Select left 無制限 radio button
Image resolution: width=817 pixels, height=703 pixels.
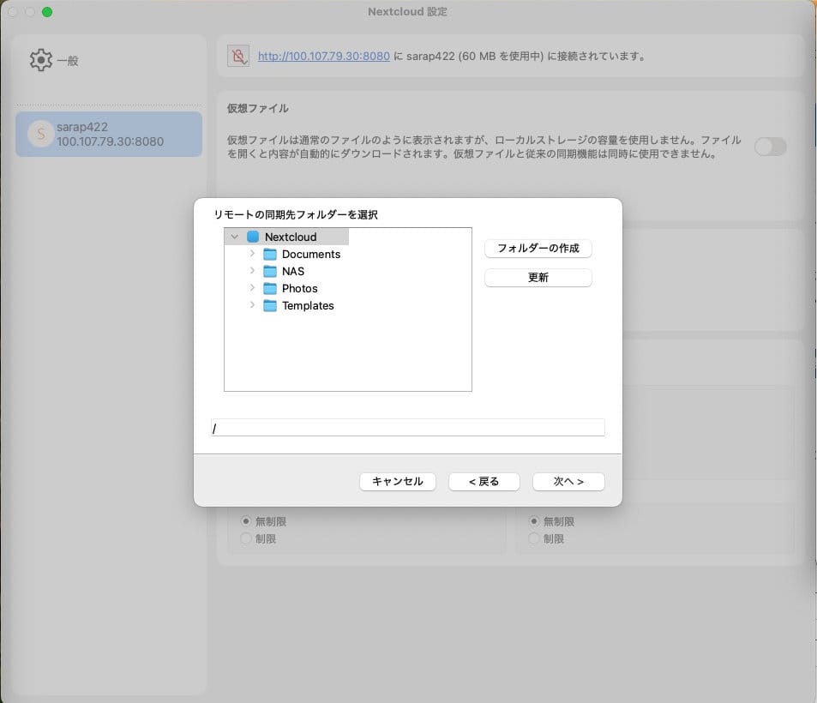coord(246,521)
